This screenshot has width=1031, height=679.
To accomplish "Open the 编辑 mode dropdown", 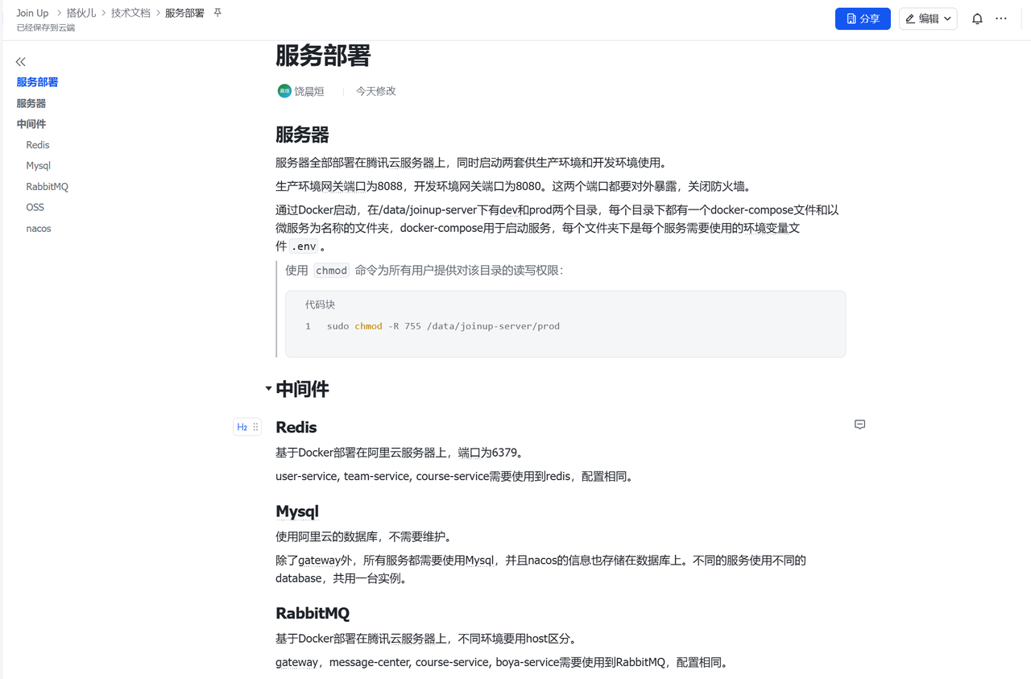I will (x=928, y=19).
